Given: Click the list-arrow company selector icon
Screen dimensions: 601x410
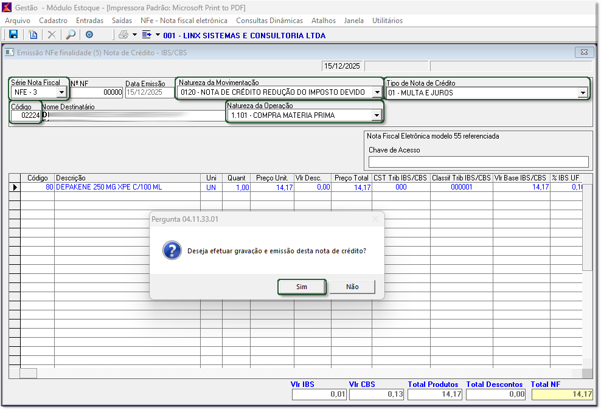Looking at the screenshot, I should click(146, 35).
